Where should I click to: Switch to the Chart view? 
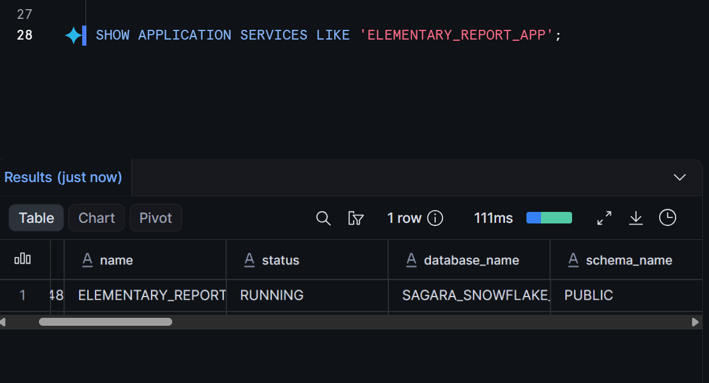pyautogui.click(x=96, y=218)
